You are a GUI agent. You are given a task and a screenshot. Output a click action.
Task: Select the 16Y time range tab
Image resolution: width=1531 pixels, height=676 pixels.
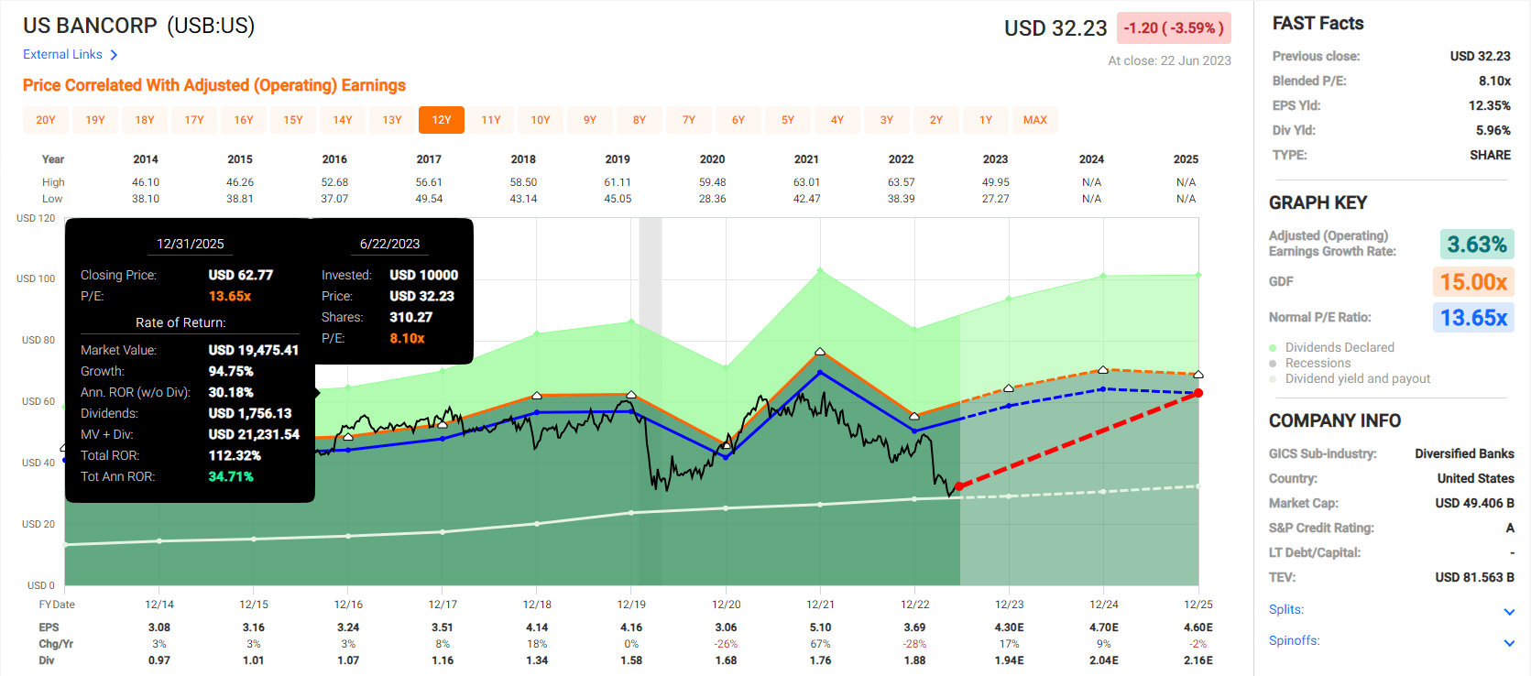click(244, 120)
